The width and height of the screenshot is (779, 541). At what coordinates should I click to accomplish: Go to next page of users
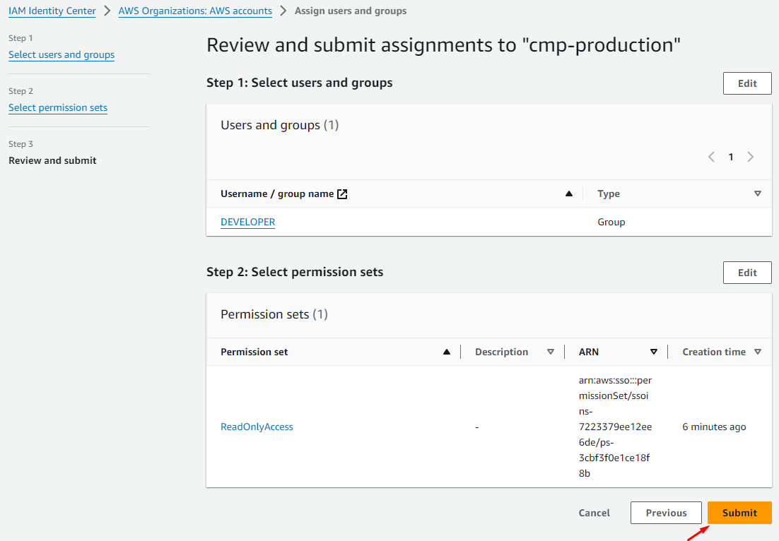click(x=750, y=157)
